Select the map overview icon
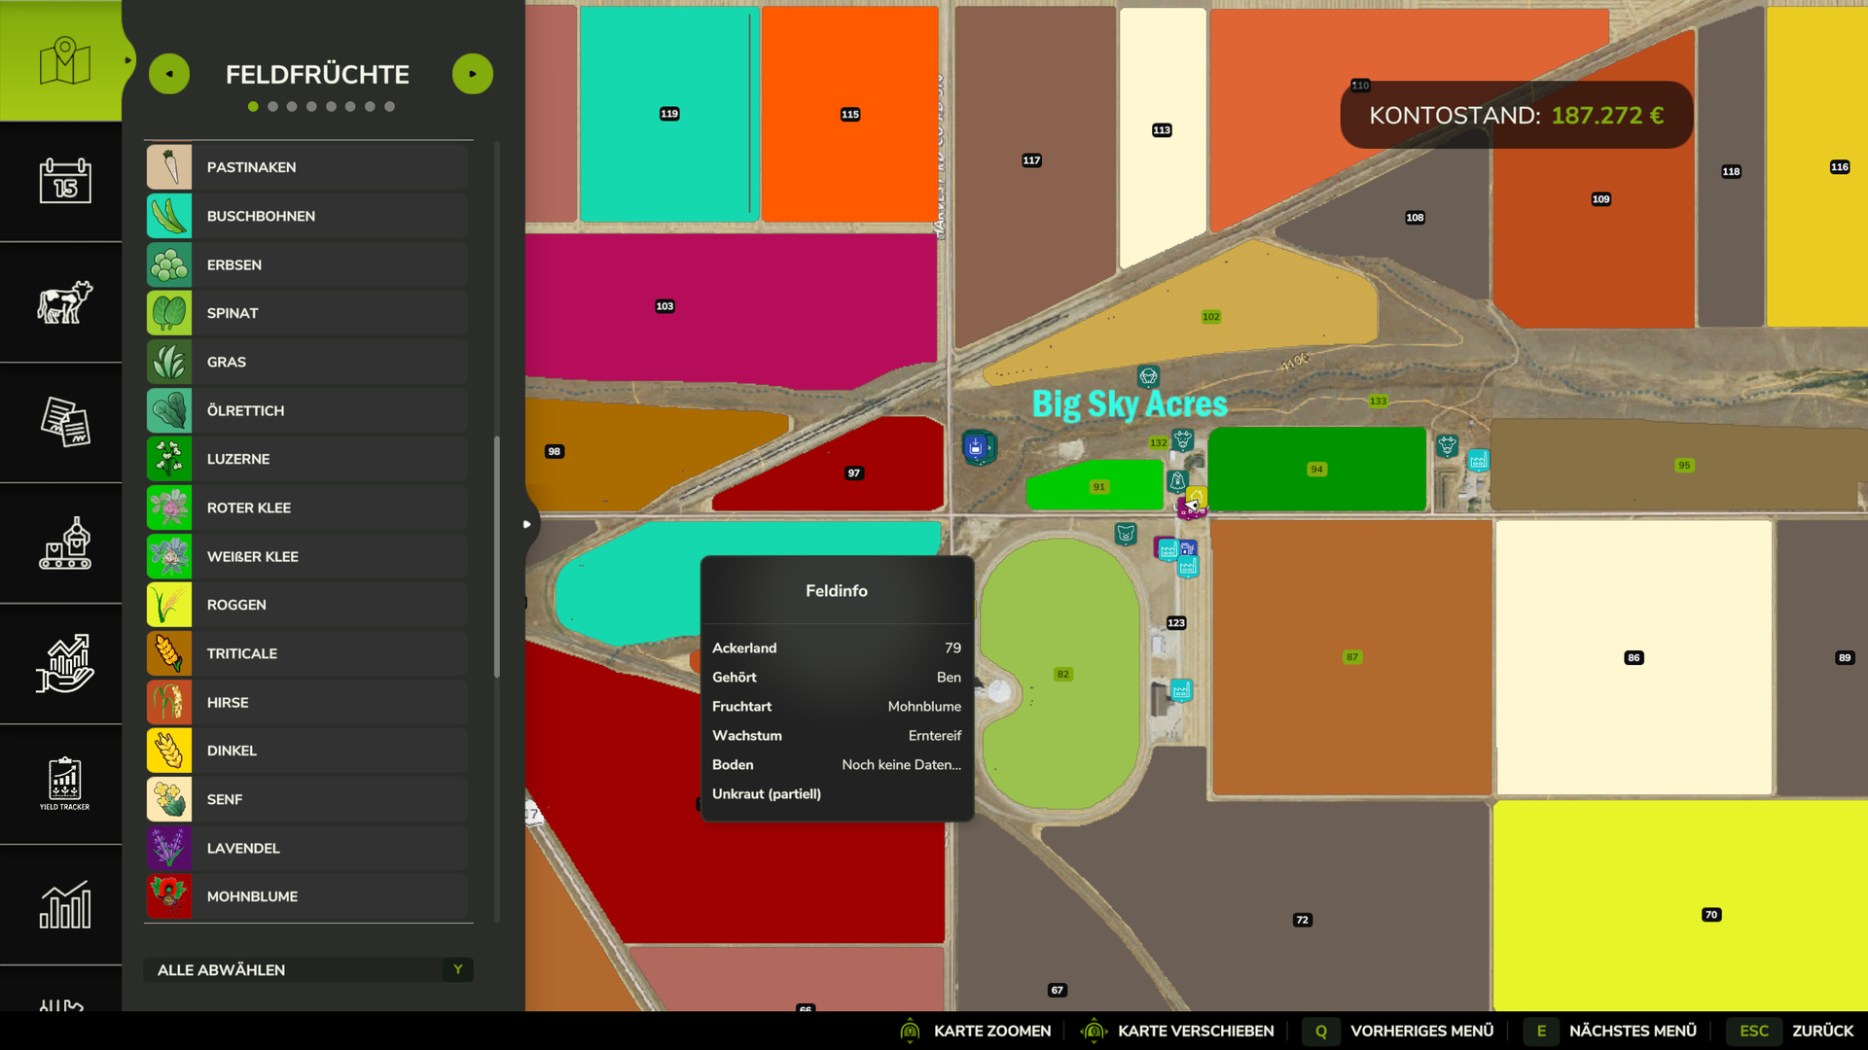 [64, 61]
